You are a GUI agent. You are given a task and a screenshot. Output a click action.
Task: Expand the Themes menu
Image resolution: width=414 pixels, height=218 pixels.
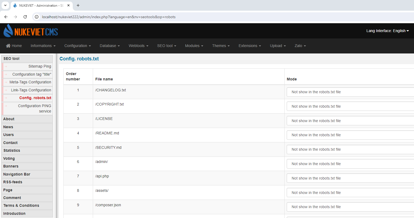pyautogui.click(x=221, y=46)
